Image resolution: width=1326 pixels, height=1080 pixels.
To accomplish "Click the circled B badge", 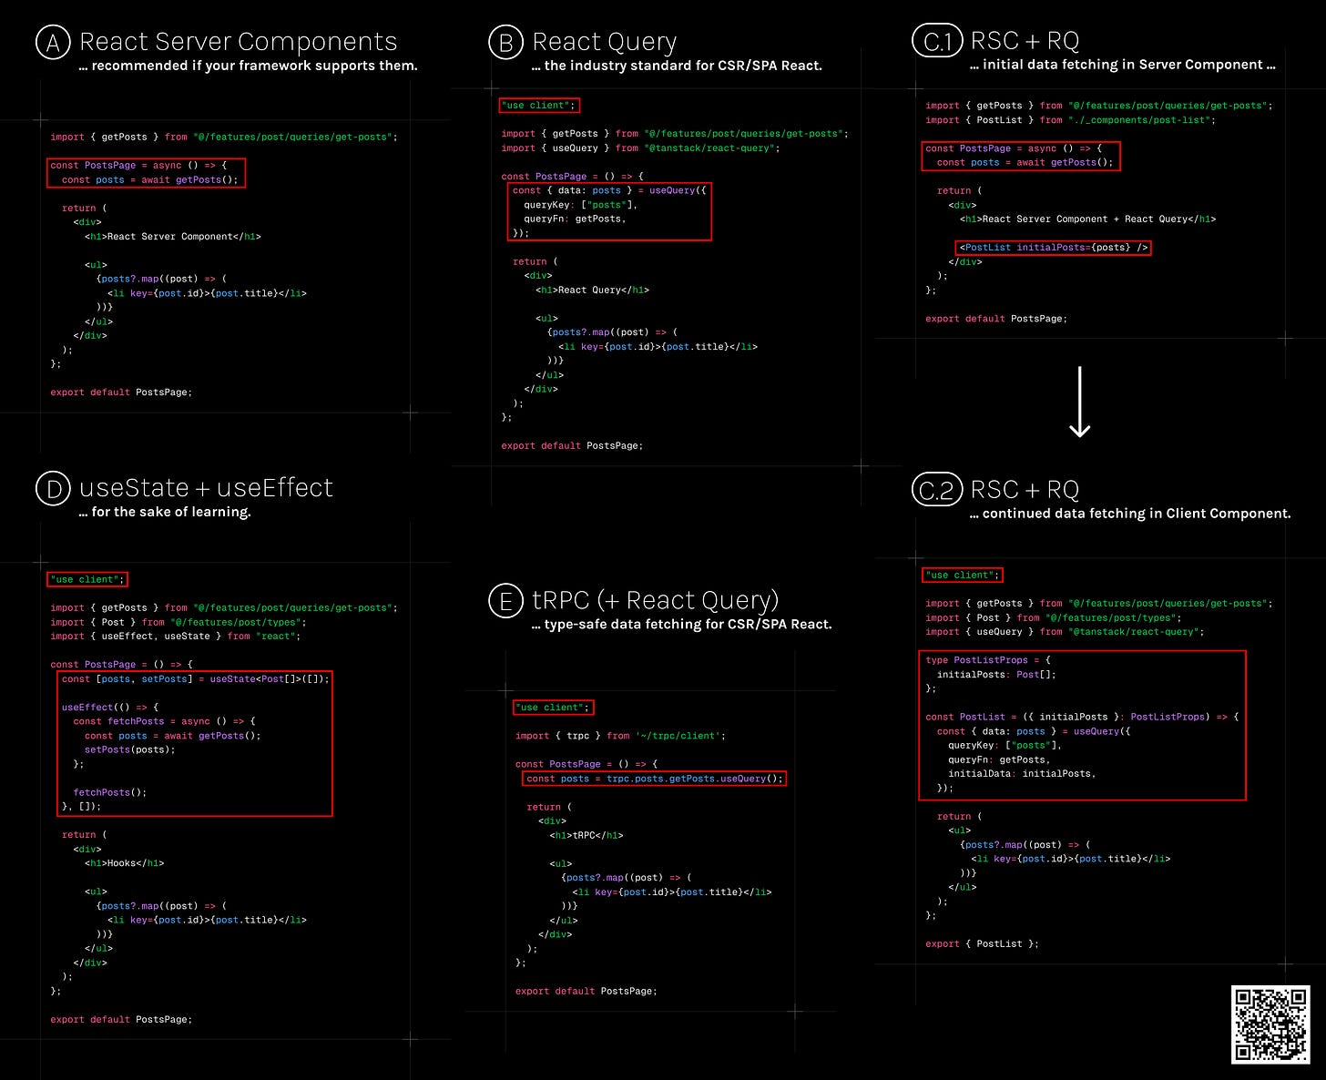I will coord(506,42).
